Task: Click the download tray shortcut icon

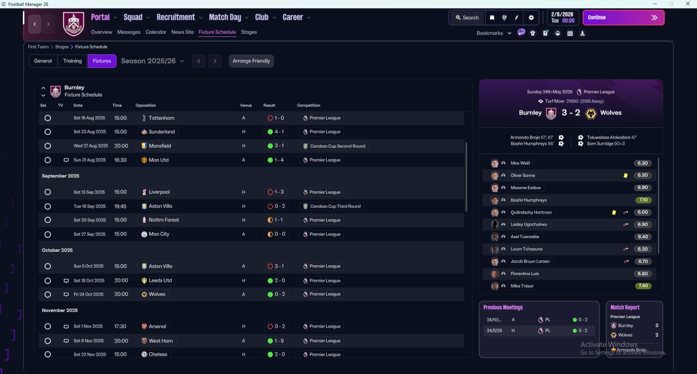Action: (583, 33)
